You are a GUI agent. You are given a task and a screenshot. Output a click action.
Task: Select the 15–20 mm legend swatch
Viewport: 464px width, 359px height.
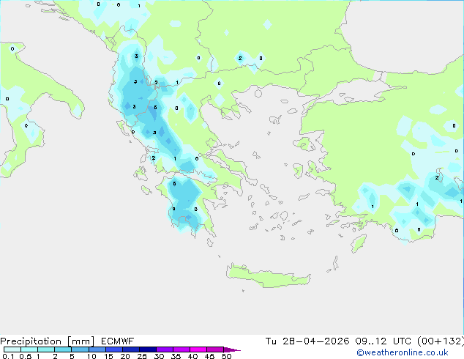(113, 349)
